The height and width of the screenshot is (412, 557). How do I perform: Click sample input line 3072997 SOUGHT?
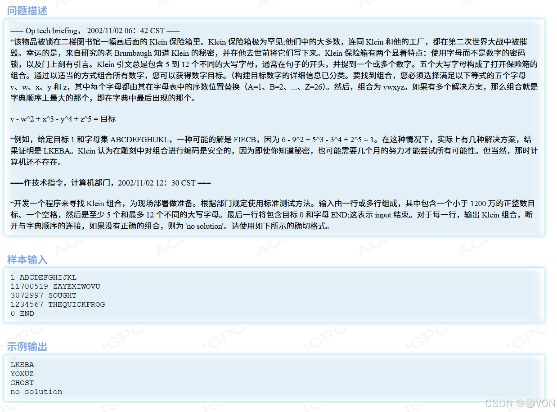click(x=43, y=295)
